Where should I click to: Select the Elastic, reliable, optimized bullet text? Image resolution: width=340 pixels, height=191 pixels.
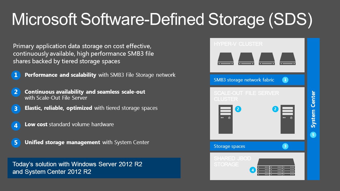(91, 108)
